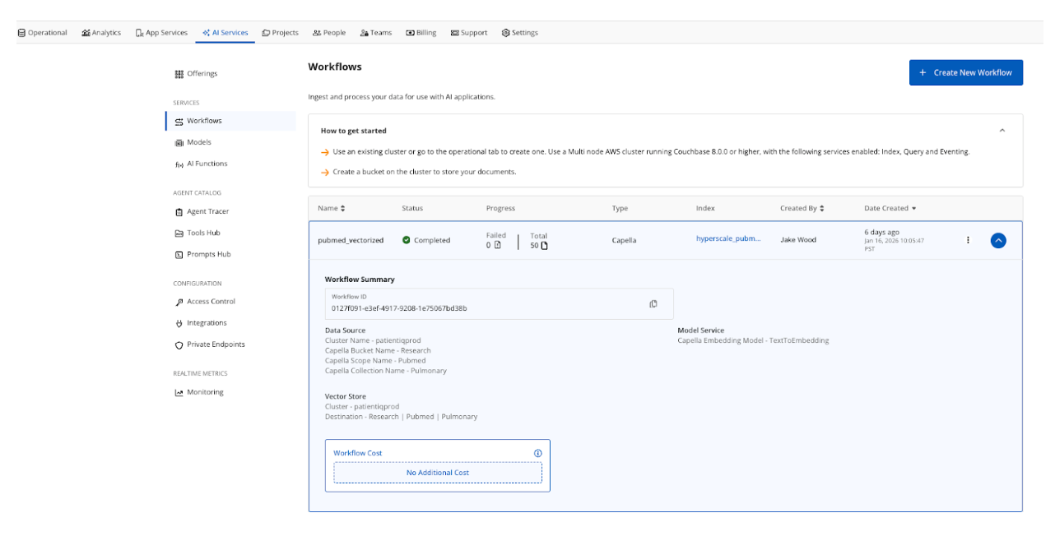The image size is (1055, 536).
Task: Select Models in the Services sidebar
Action: tap(198, 142)
